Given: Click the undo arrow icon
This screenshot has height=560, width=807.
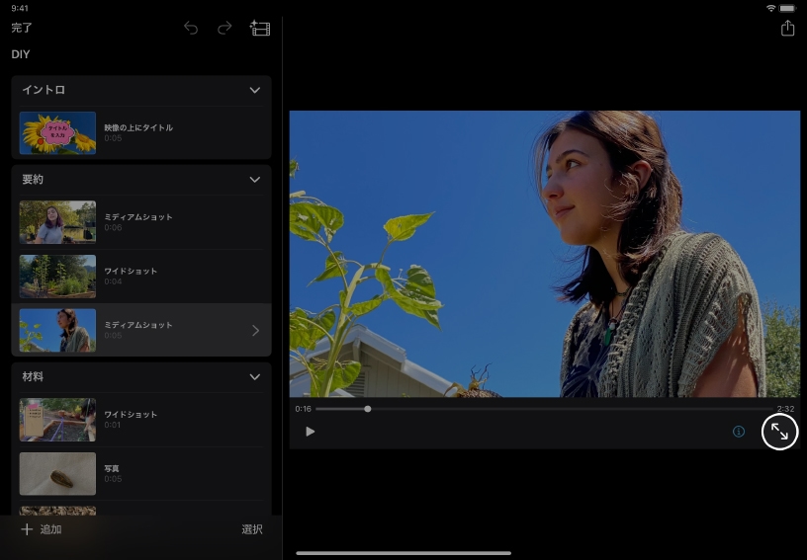Looking at the screenshot, I should [x=191, y=29].
